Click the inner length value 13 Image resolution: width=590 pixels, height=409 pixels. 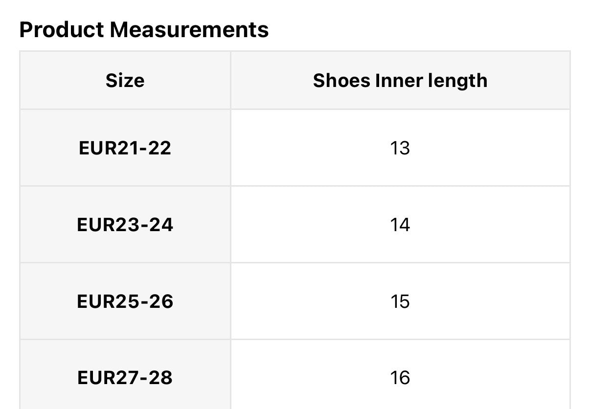(400, 148)
